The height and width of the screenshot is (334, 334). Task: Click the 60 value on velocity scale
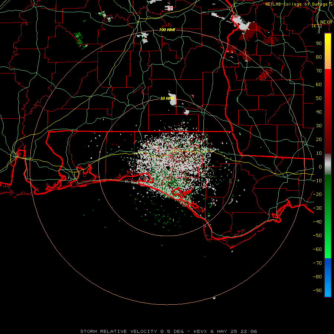click(x=319, y=85)
